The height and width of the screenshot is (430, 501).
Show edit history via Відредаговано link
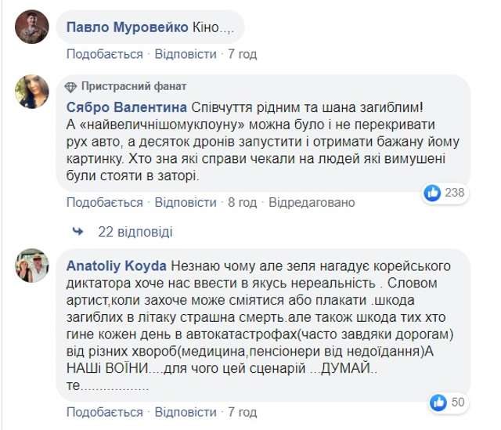pos(312,202)
